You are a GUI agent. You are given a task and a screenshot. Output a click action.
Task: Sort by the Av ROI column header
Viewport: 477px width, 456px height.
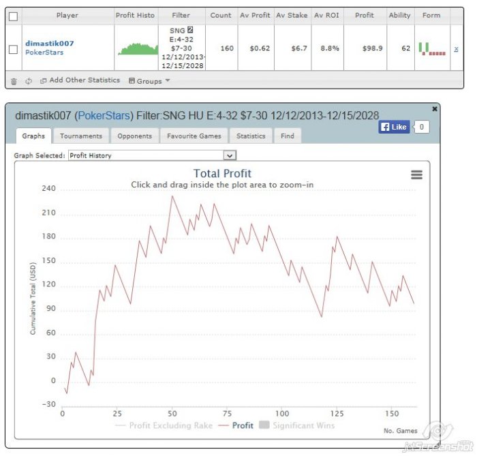coord(326,15)
